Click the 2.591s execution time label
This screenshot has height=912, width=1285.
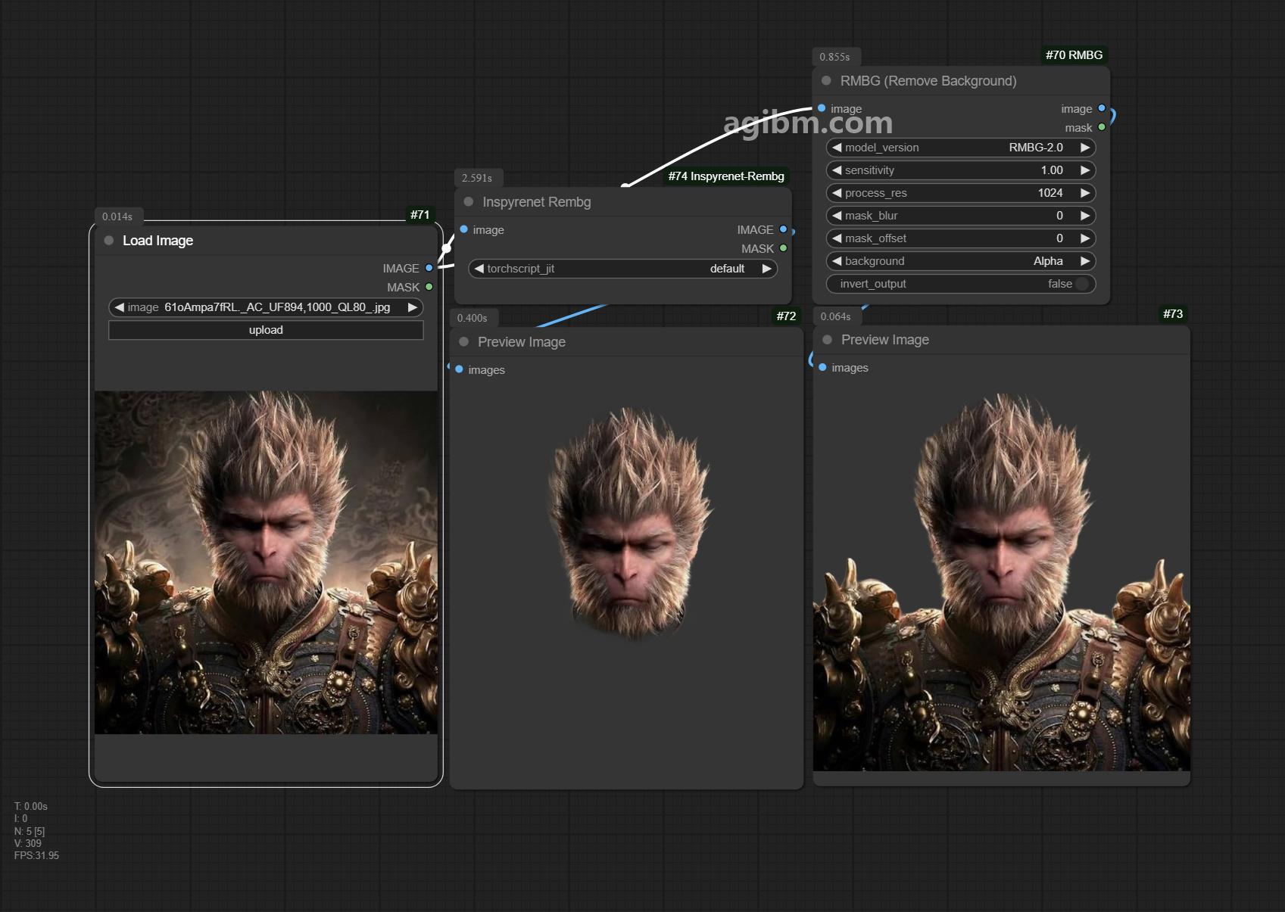click(x=477, y=179)
